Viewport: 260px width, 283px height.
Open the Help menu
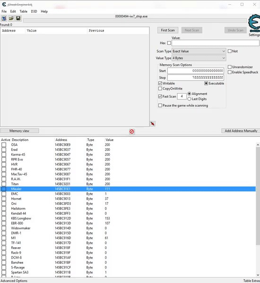click(44, 11)
